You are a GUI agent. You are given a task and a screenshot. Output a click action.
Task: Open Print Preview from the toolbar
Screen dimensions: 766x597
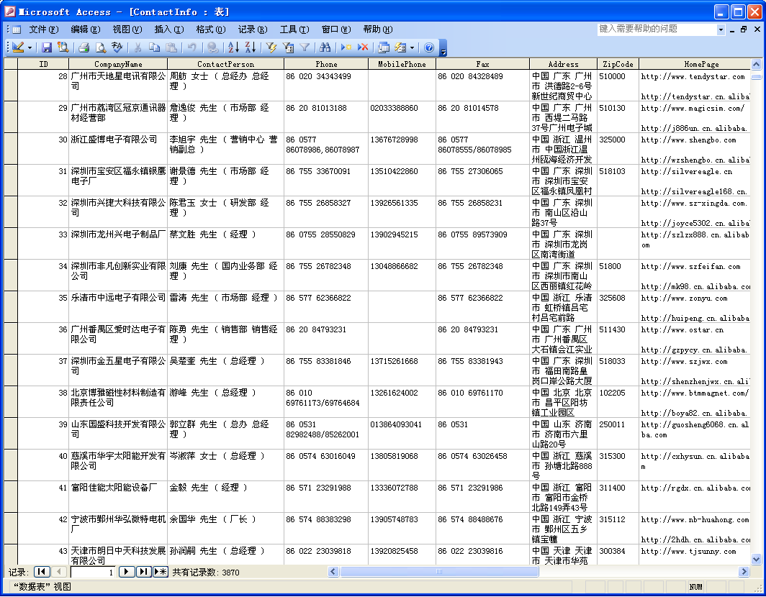click(x=101, y=47)
